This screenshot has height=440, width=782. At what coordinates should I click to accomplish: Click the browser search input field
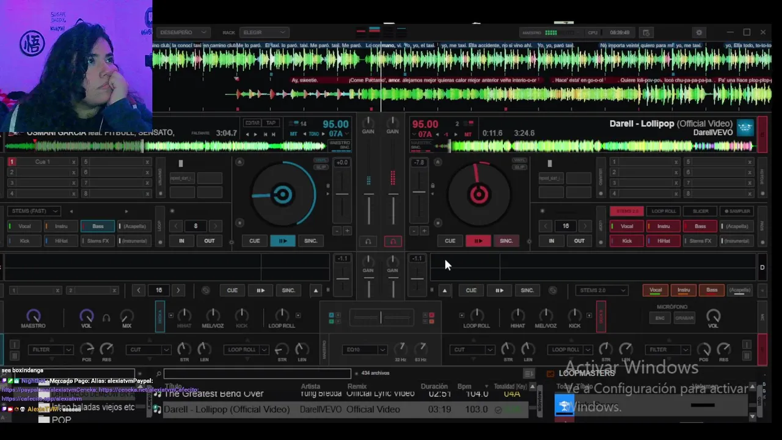click(x=257, y=373)
